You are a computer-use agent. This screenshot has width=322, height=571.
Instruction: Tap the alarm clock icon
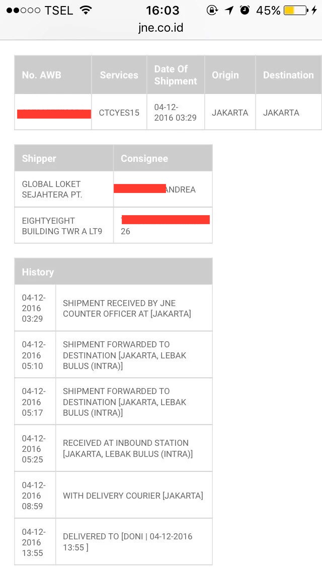pos(245,10)
